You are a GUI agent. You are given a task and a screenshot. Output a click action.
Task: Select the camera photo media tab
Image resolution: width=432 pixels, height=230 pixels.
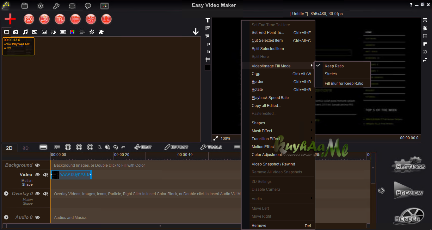(x=16, y=32)
